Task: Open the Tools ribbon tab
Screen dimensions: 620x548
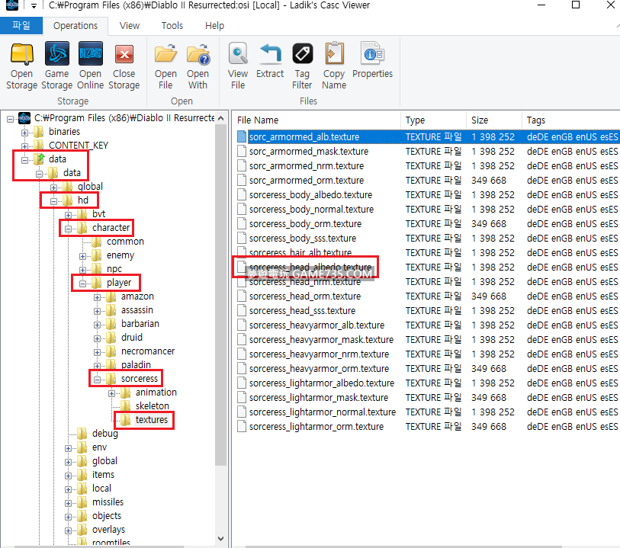Action: click(172, 25)
